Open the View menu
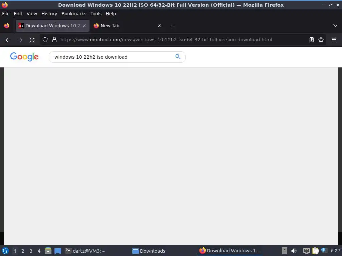The width and height of the screenshot is (342, 256). 32,14
